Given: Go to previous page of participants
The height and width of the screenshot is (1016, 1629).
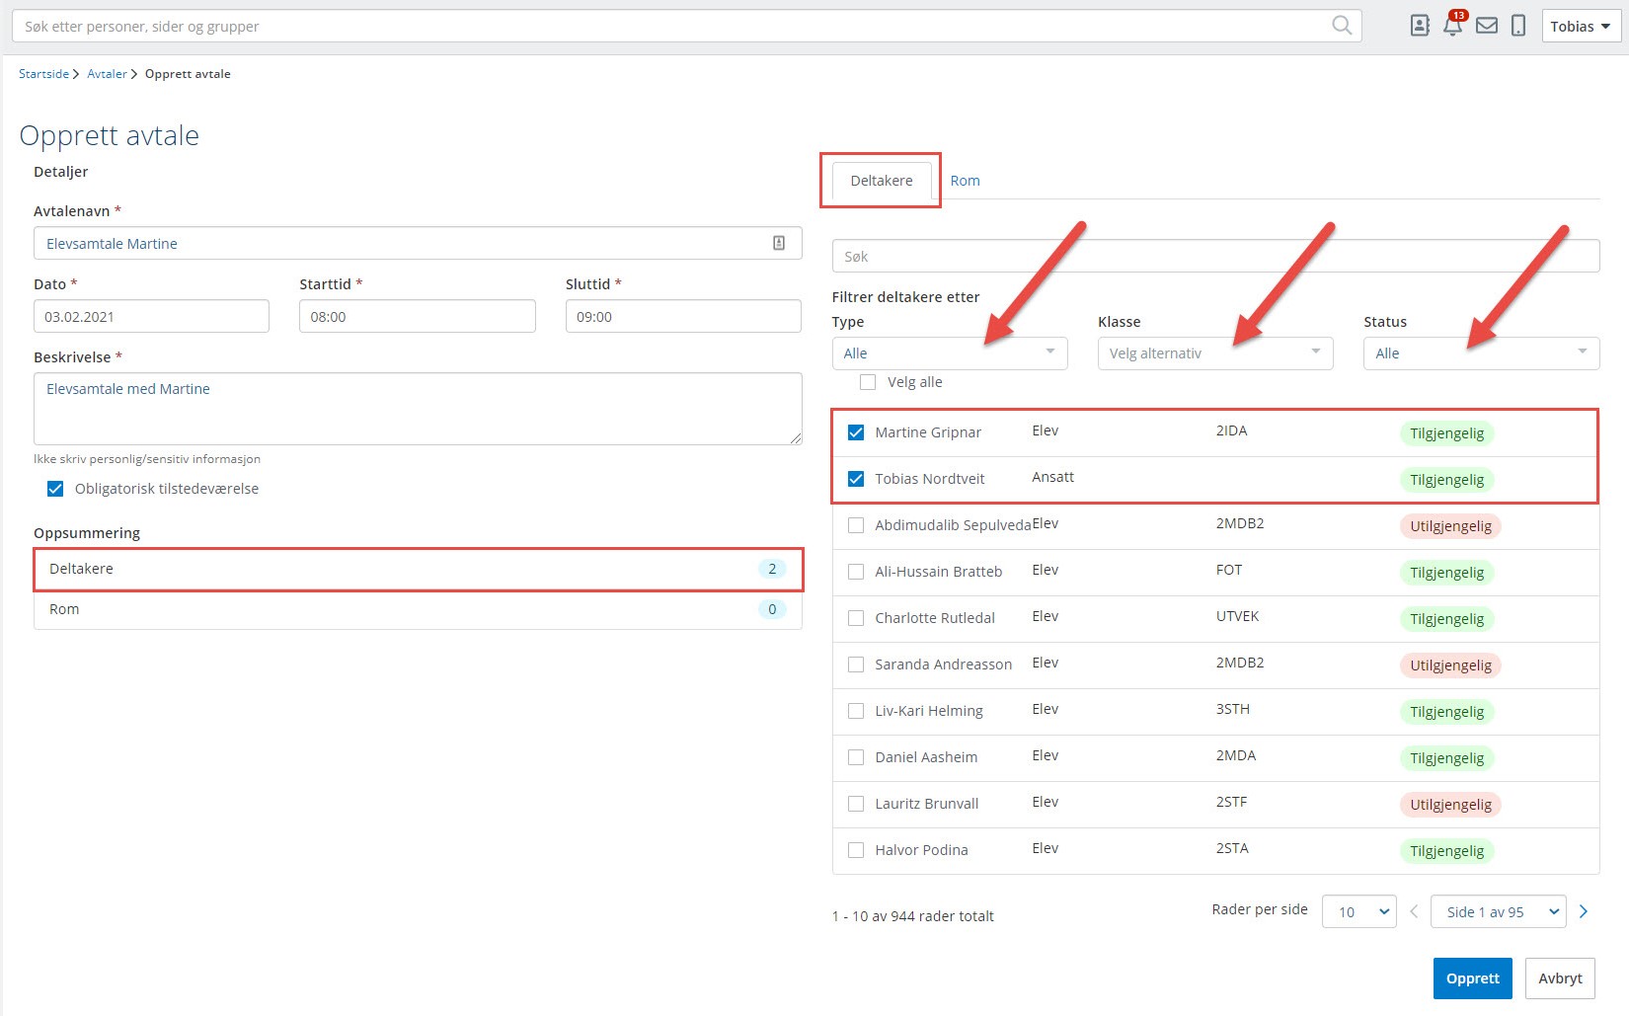Looking at the screenshot, I should (1414, 911).
